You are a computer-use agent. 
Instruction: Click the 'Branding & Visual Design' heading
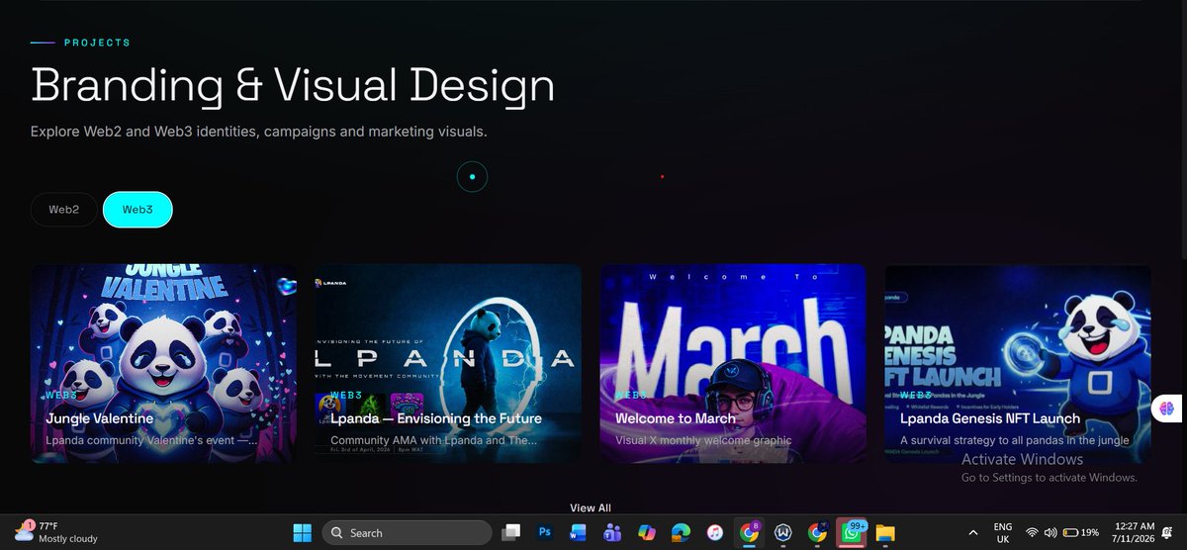pos(293,86)
